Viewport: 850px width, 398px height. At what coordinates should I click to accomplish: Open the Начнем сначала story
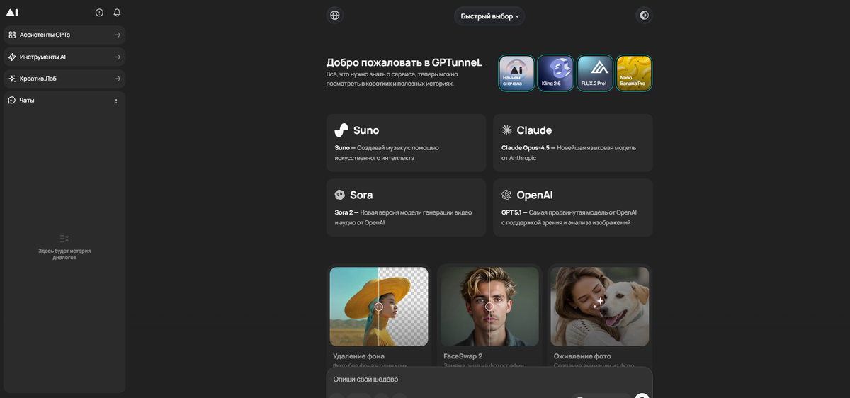coord(516,74)
